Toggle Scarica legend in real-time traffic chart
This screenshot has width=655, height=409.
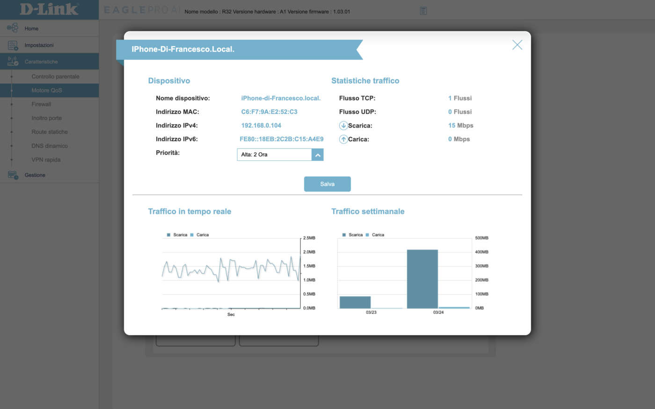[x=177, y=235]
